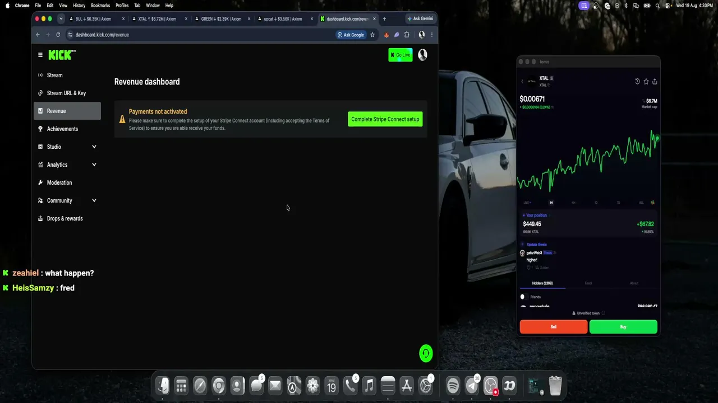718x403 pixels.
Task: Switch fomo chart to candlestick view icon
Action: pyautogui.click(x=652, y=203)
